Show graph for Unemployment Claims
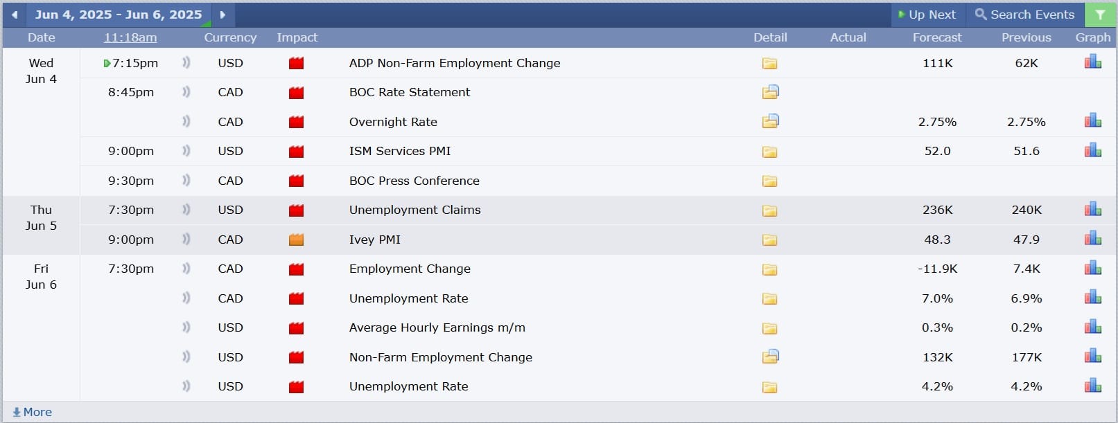This screenshot has height=423, width=1118. pyautogui.click(x=1092, y=210)
